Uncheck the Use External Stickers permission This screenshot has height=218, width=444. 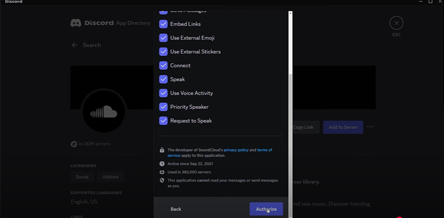click(164, 52)
